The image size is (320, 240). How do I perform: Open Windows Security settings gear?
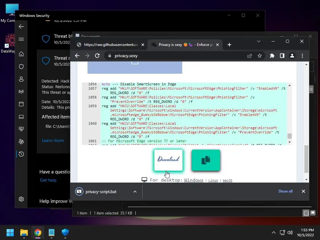pyautogui.click(x=21, y=199)
